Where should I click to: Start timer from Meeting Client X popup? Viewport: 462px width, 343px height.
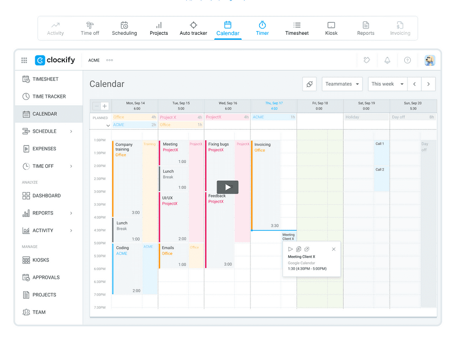point(291,249)
